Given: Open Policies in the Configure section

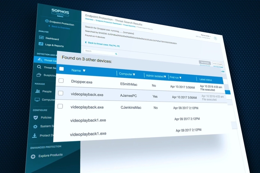Looking at the screenshot, I should point(46,117).
